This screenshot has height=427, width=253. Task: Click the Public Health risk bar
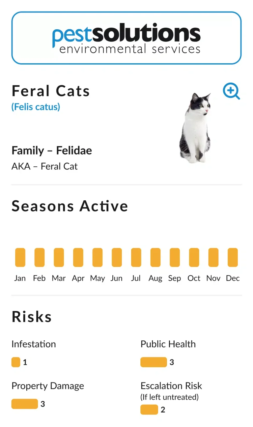click(x=154, y=362)
